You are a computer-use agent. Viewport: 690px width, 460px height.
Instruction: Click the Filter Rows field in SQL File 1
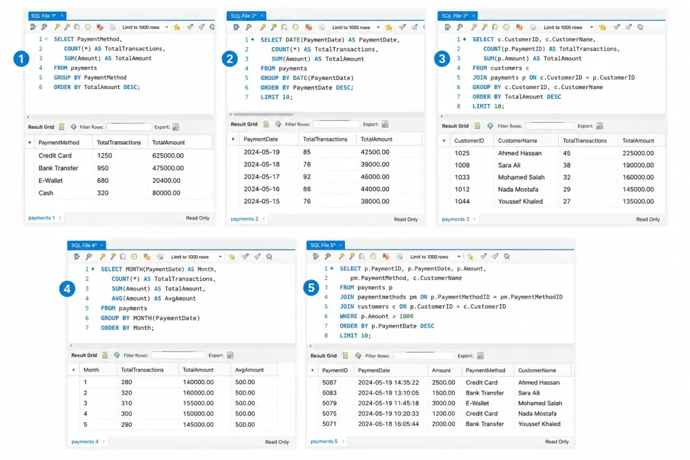128,127
